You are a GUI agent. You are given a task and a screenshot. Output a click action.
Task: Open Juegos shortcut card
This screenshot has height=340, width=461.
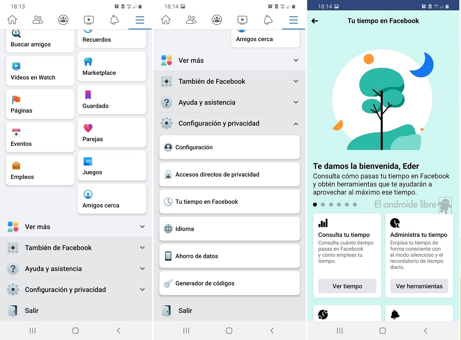click(x=112, y=166)
